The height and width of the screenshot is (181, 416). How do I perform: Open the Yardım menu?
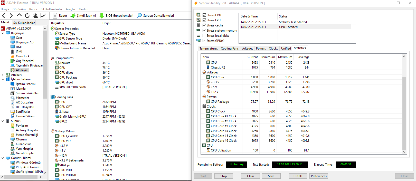(83, 9)
